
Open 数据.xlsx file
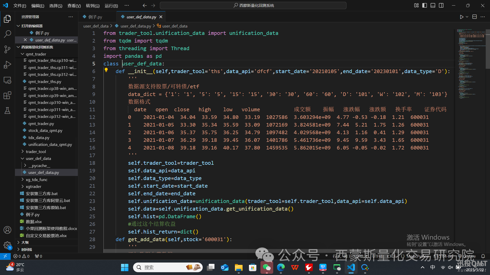pyautogui.click(x=46, y=222)
